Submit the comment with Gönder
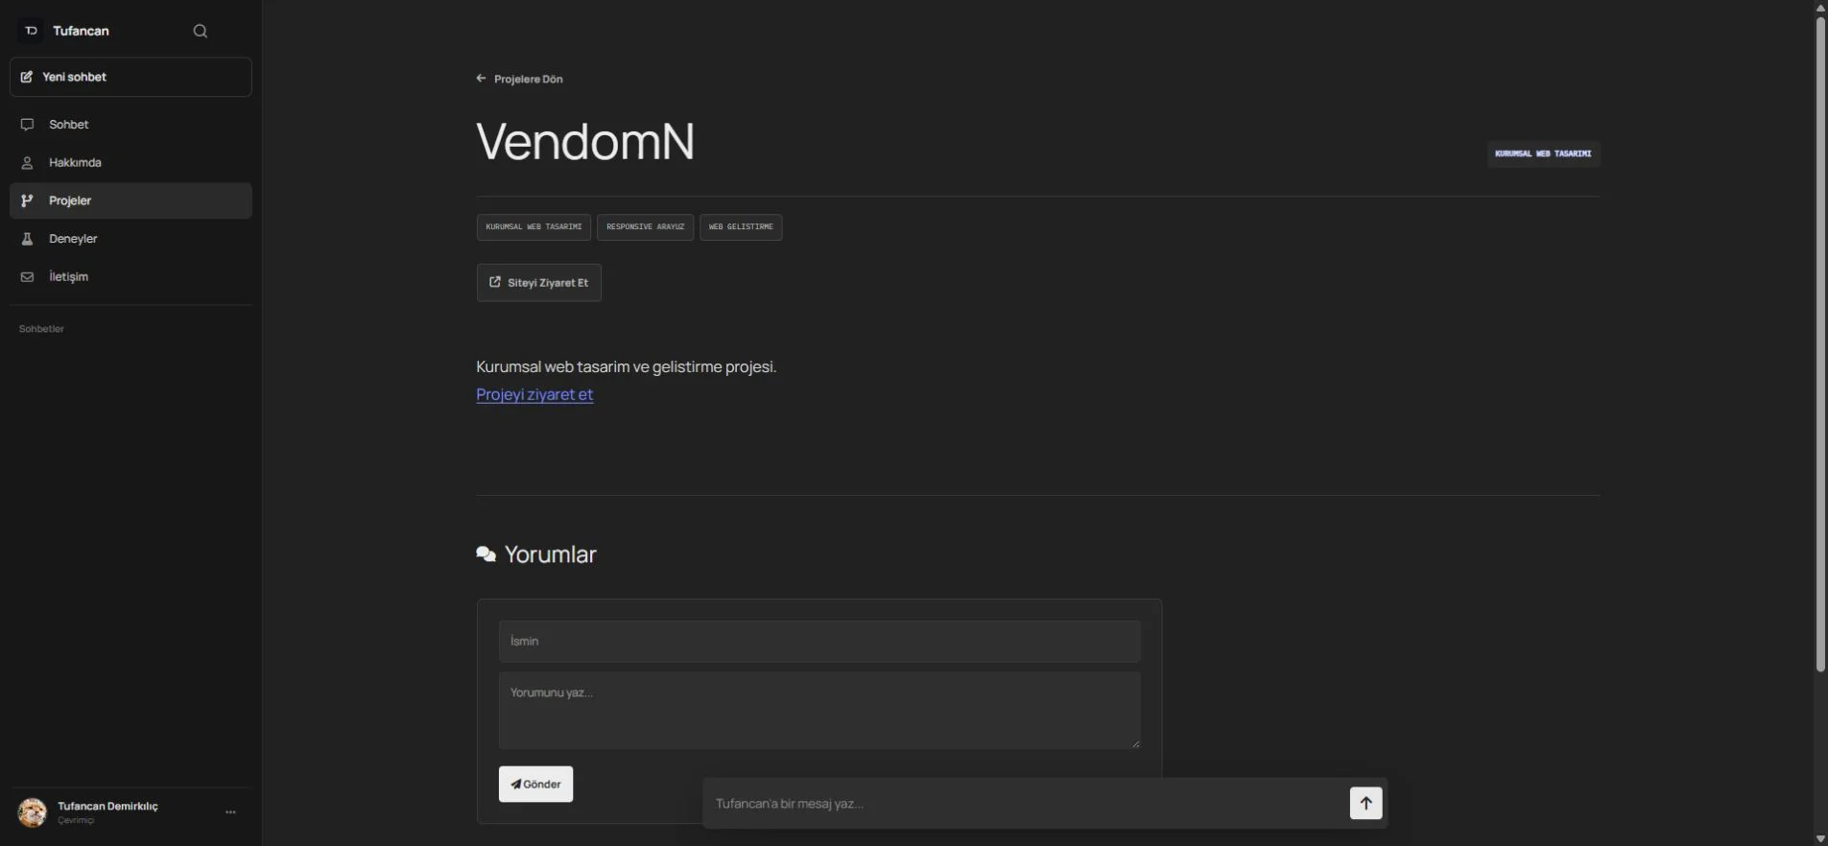Screen dimensions: 1828x846 (x=535, y=785)
